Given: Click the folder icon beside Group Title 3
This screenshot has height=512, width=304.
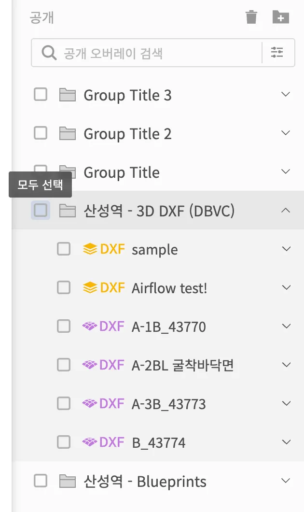Looking at the screenshot, I should (x=68, y=95).
